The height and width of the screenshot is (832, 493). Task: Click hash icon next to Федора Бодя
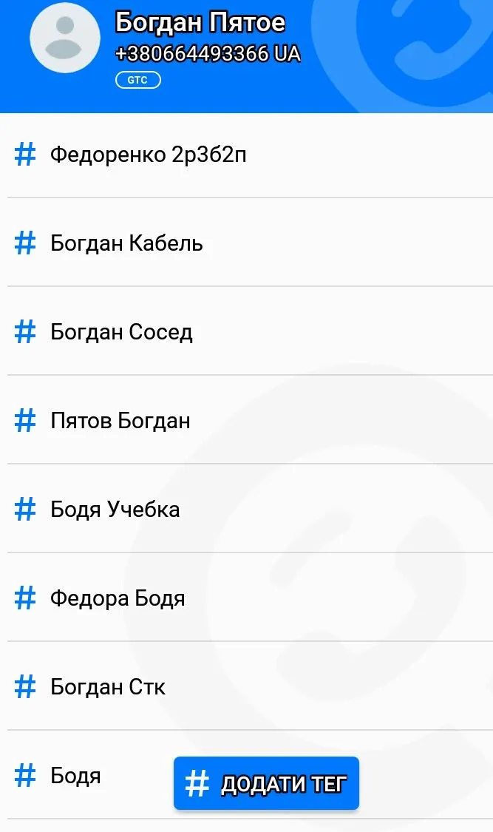coord(25,598)
